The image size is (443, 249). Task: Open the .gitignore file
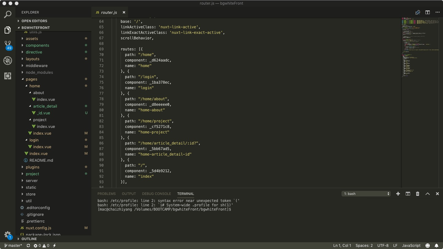tap(54, 214)
